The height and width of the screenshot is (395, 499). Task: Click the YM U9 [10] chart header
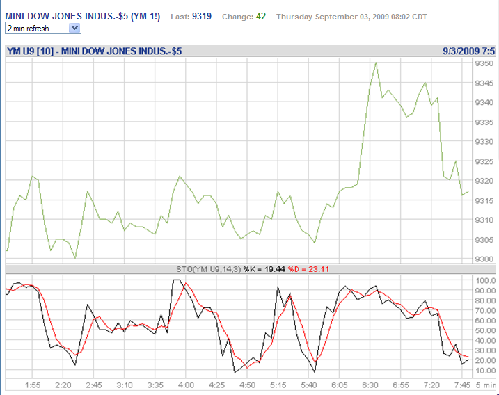94,51
